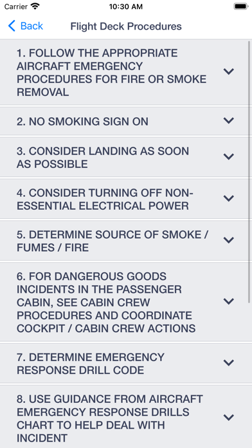Open chevron for dangerous goods incidents step
The image size is (252, 448).
click(x=229, y=301)
